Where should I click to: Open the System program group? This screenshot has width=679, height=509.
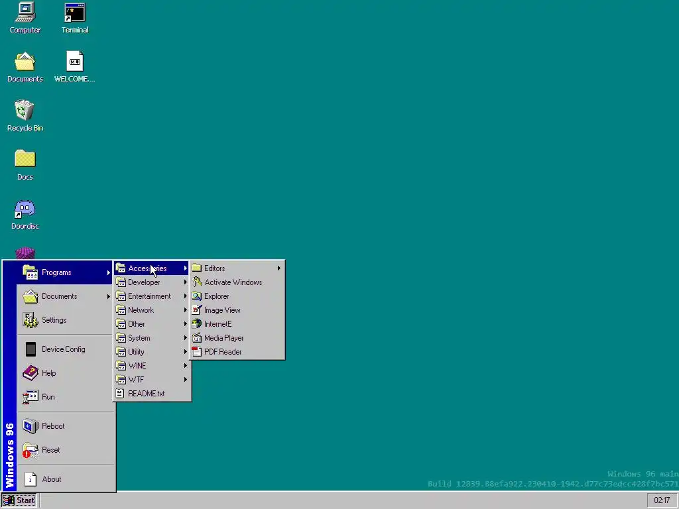coord(152,337)
